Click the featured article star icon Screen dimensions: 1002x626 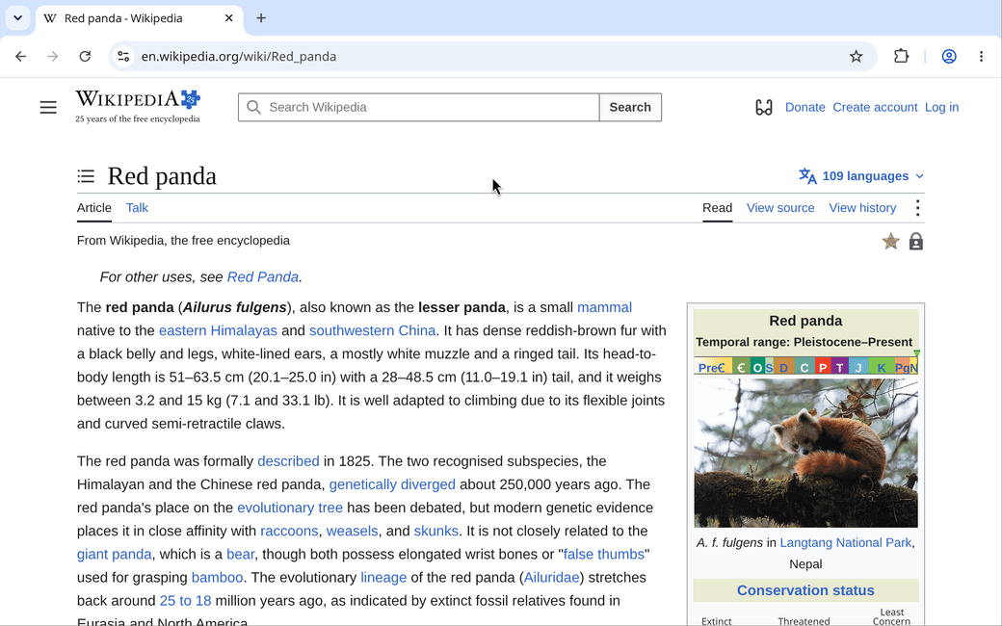[x=891, y=242]
